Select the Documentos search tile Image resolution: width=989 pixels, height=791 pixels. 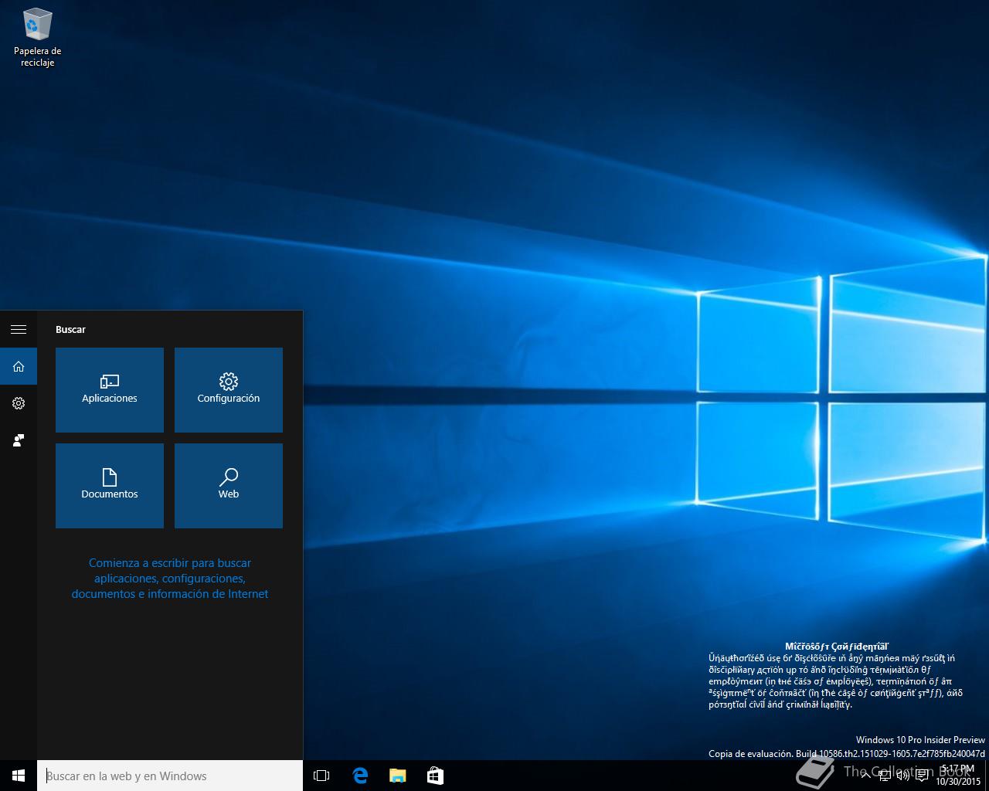tap(110, 486)
